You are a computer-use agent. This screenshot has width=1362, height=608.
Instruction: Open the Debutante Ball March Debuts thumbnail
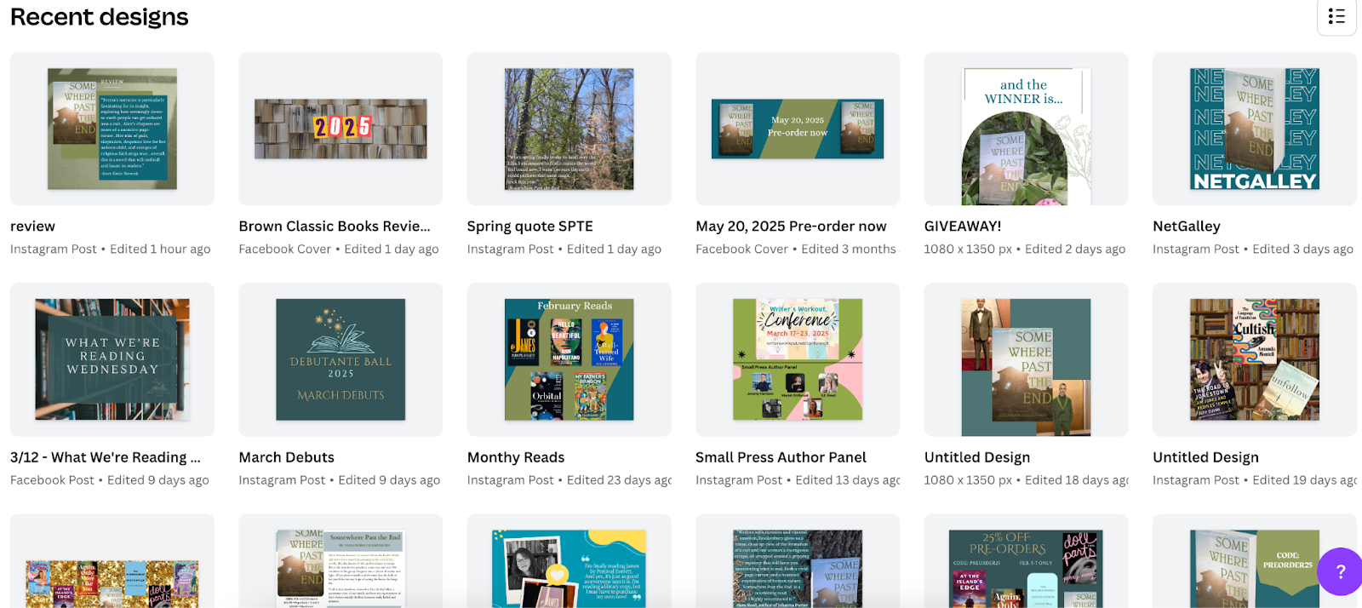pos(340,359)
